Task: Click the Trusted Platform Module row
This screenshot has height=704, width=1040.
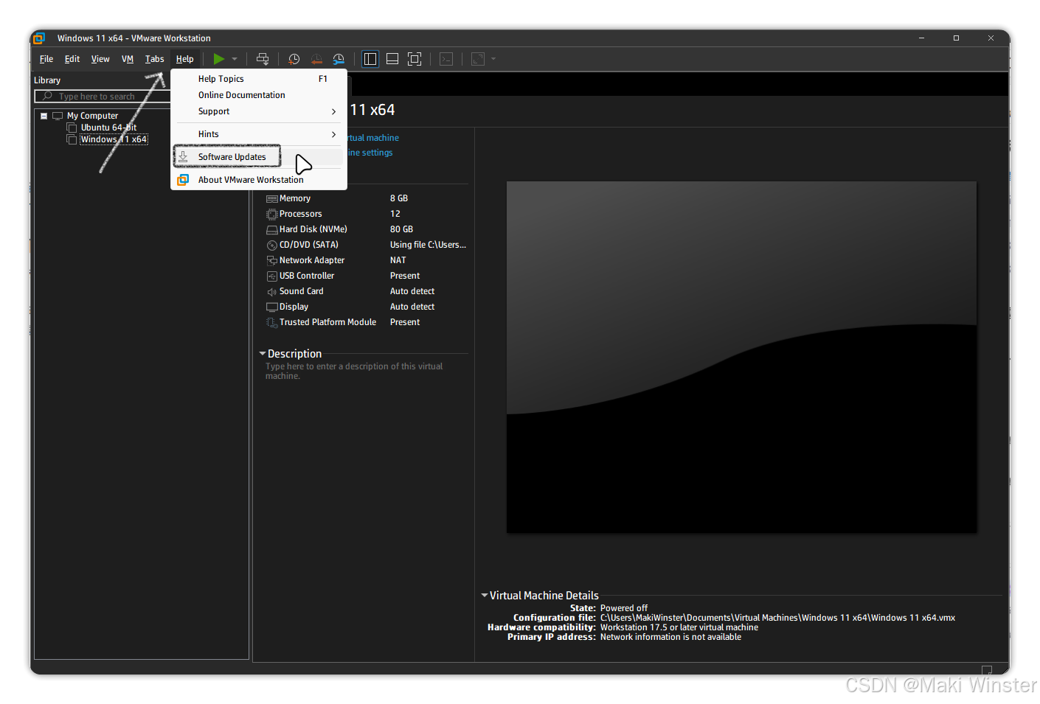Action: (367, 322)
